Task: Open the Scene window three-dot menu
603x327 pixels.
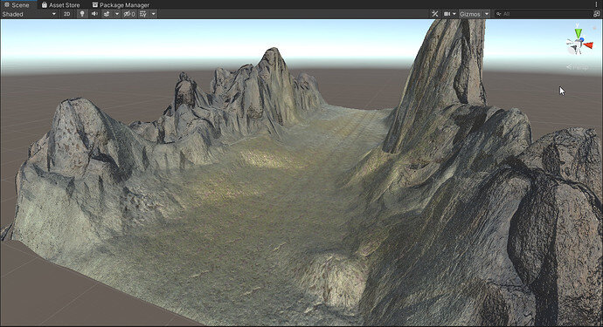Action: click(x=597, y=4)
